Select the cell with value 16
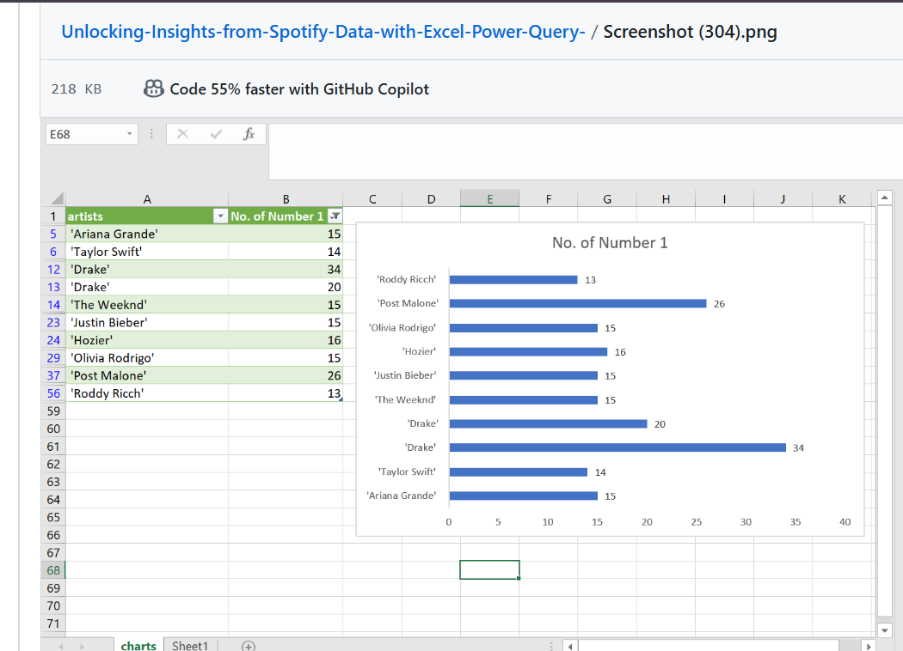 286,340
